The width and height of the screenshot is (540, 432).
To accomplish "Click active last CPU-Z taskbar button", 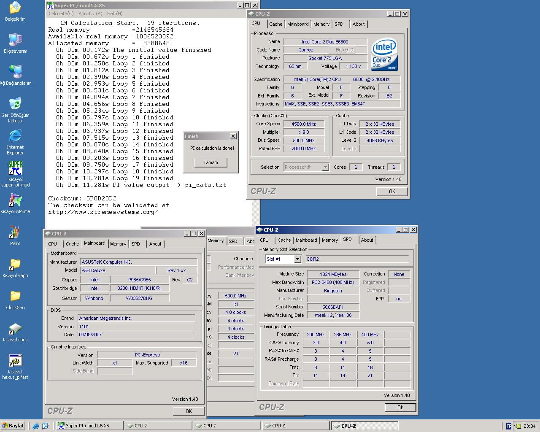I will coord(365,426).
